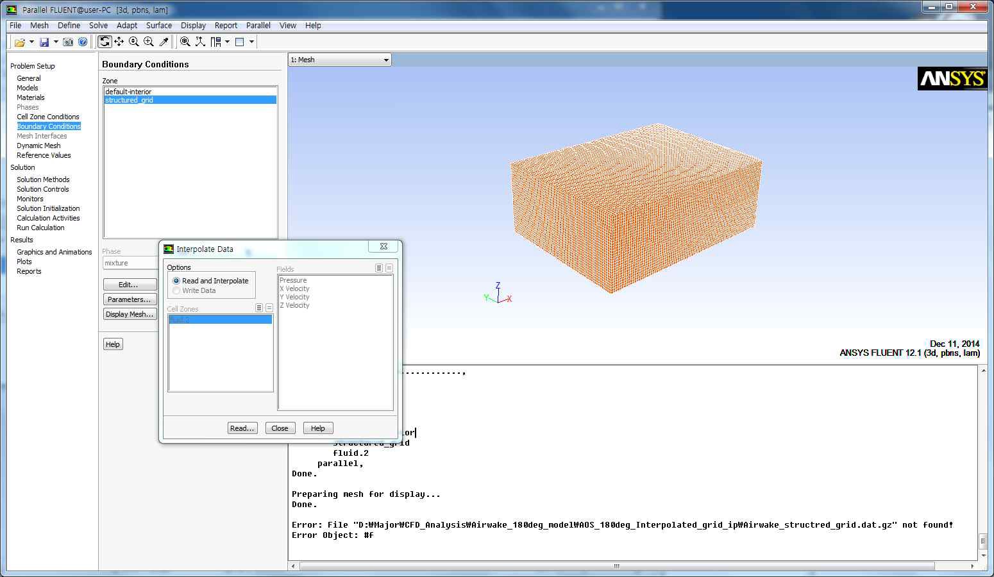Screen dimensions: 994x577
Task: Select the probe pipette tool
Action: 164,42
